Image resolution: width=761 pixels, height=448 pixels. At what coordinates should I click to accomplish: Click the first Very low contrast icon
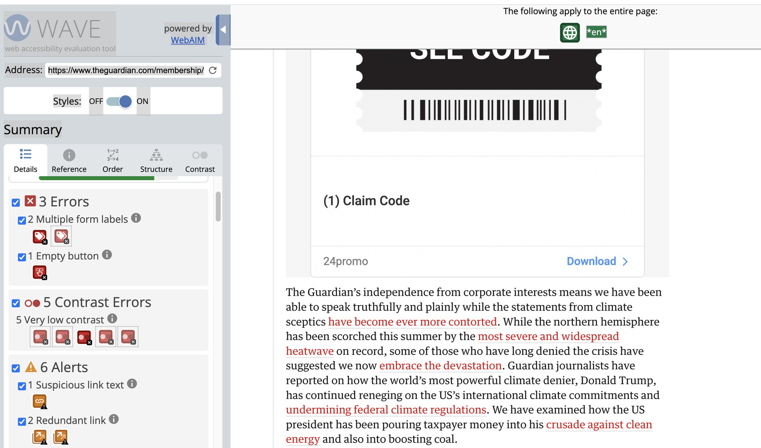click(40, 337)
